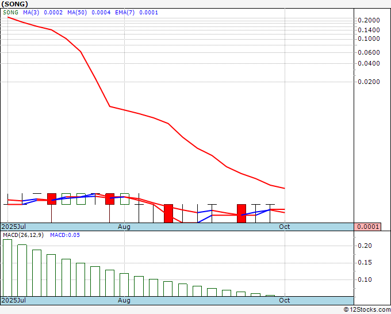This screenshot has width=391, height=314.
Task: Click the Aug label on price chart axis
Action: click(x=124, y=227)
